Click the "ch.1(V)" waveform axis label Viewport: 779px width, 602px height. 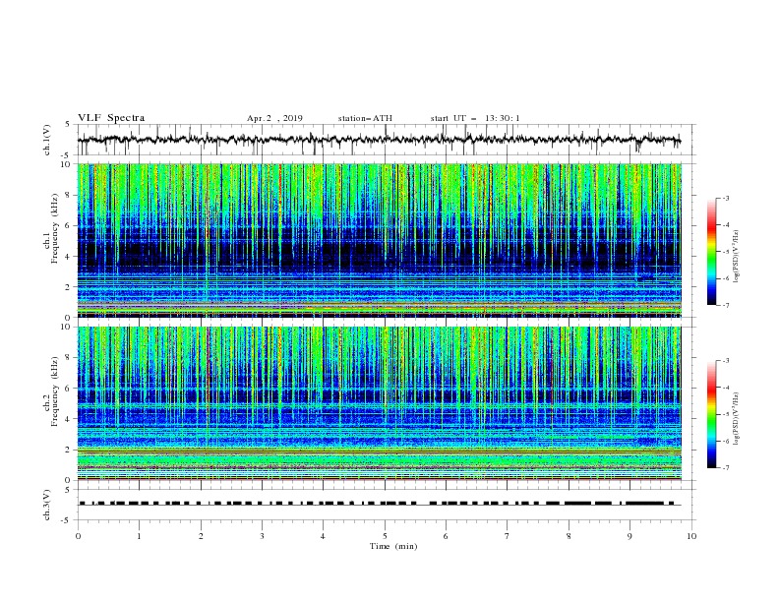coord(47,140)
